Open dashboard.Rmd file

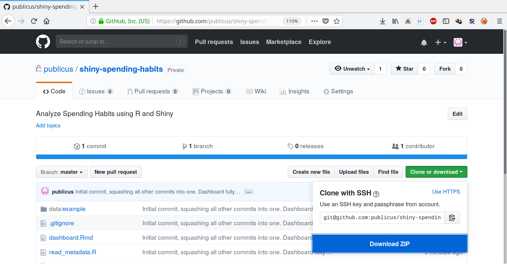[71, 238]
